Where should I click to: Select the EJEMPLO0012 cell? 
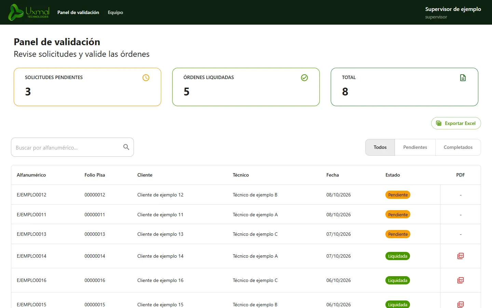click(31, 195)
